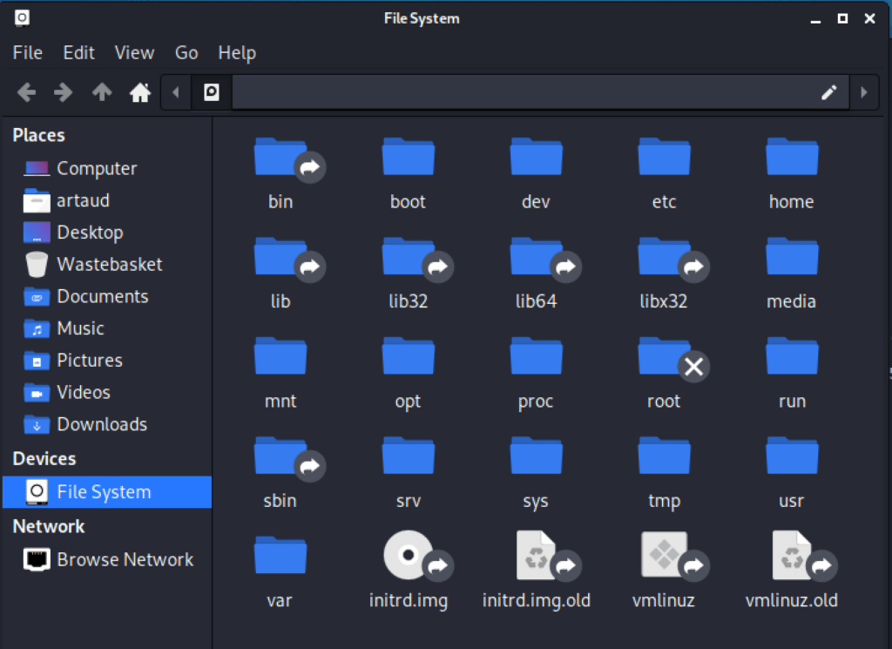Select Computer in Places sidebar

pos(107,168)
